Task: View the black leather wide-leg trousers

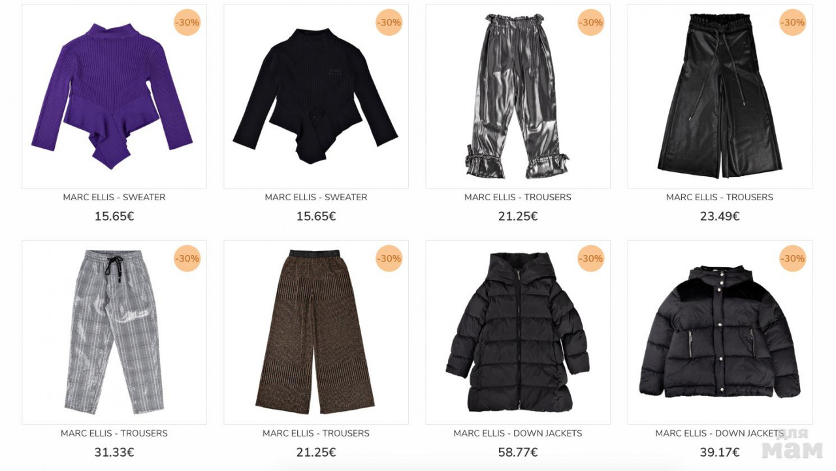Action: (x=720, y=97)
